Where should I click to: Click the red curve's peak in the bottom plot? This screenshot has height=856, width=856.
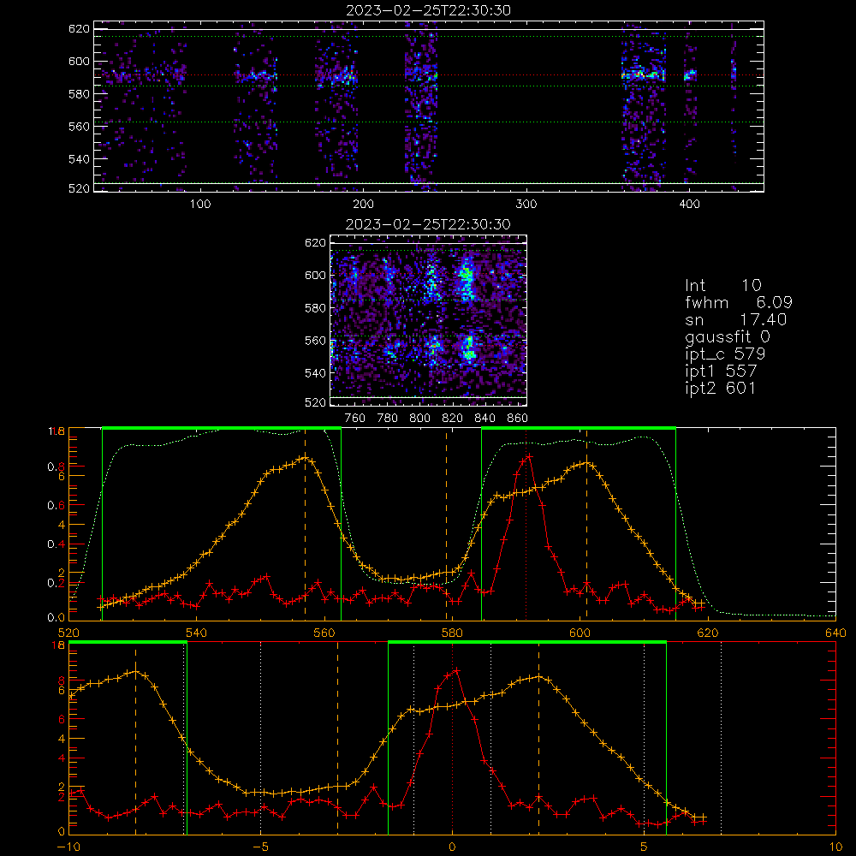tap(457, 670)
